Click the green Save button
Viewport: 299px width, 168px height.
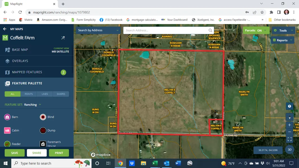click(x=15, y=153)
